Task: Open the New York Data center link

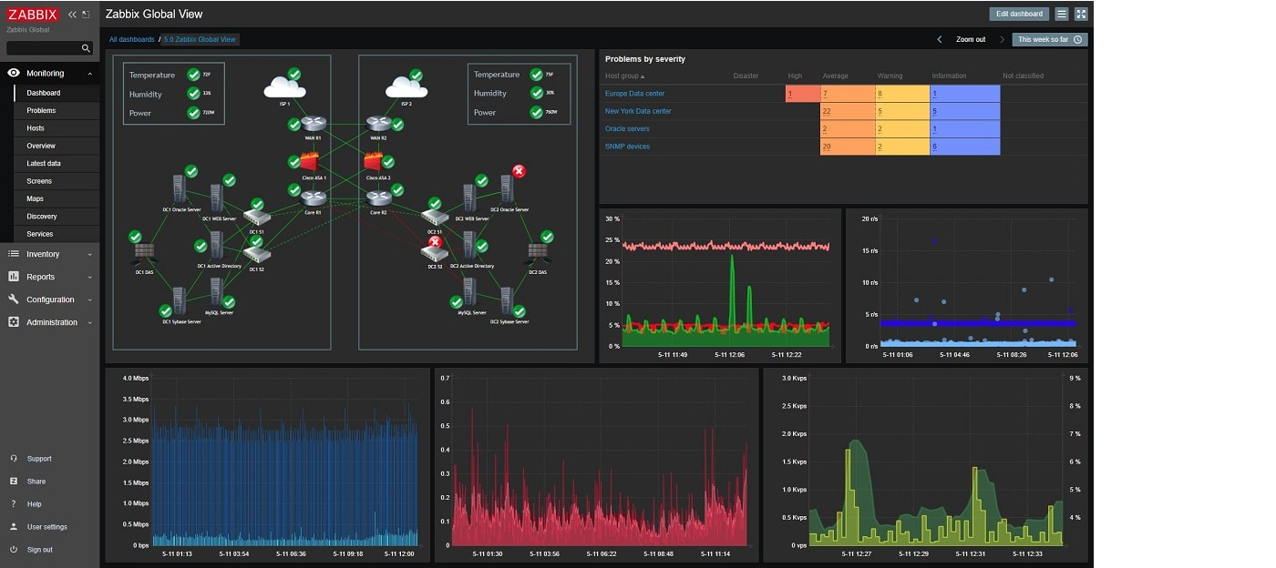Action: point(638,111)
